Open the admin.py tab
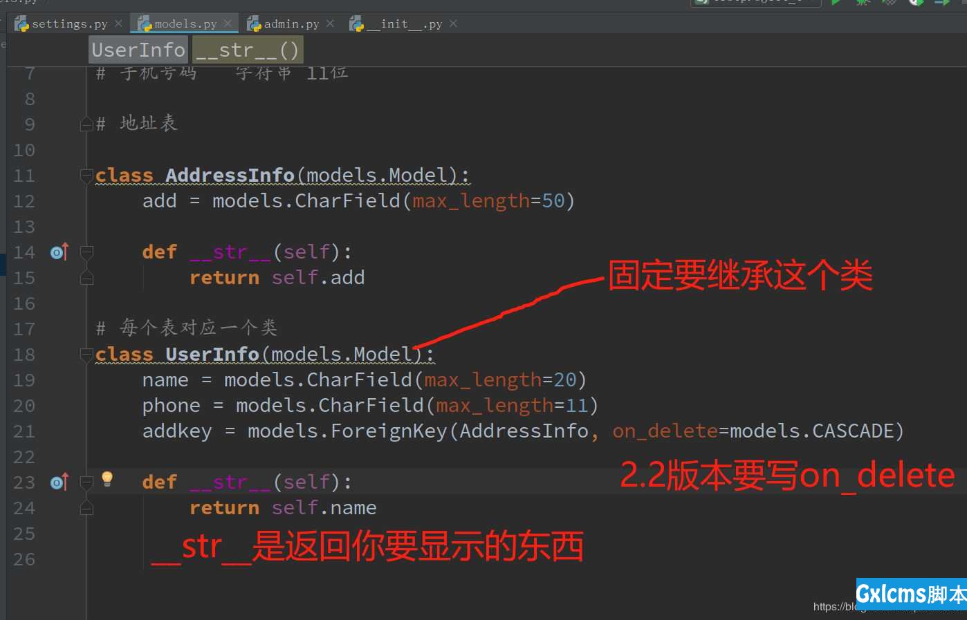This screenshot has height=620, width=967. click(x=291, y=24)
